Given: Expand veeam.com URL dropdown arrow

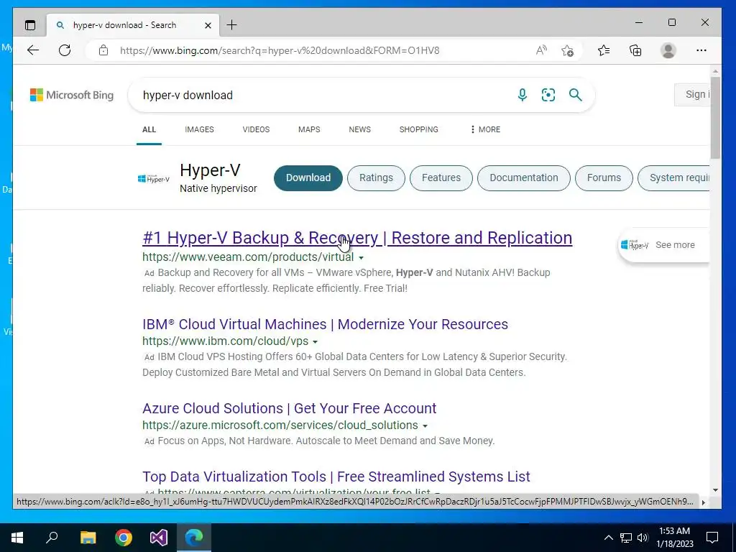Looking at the screenshot, I should (x=361, y=258).
